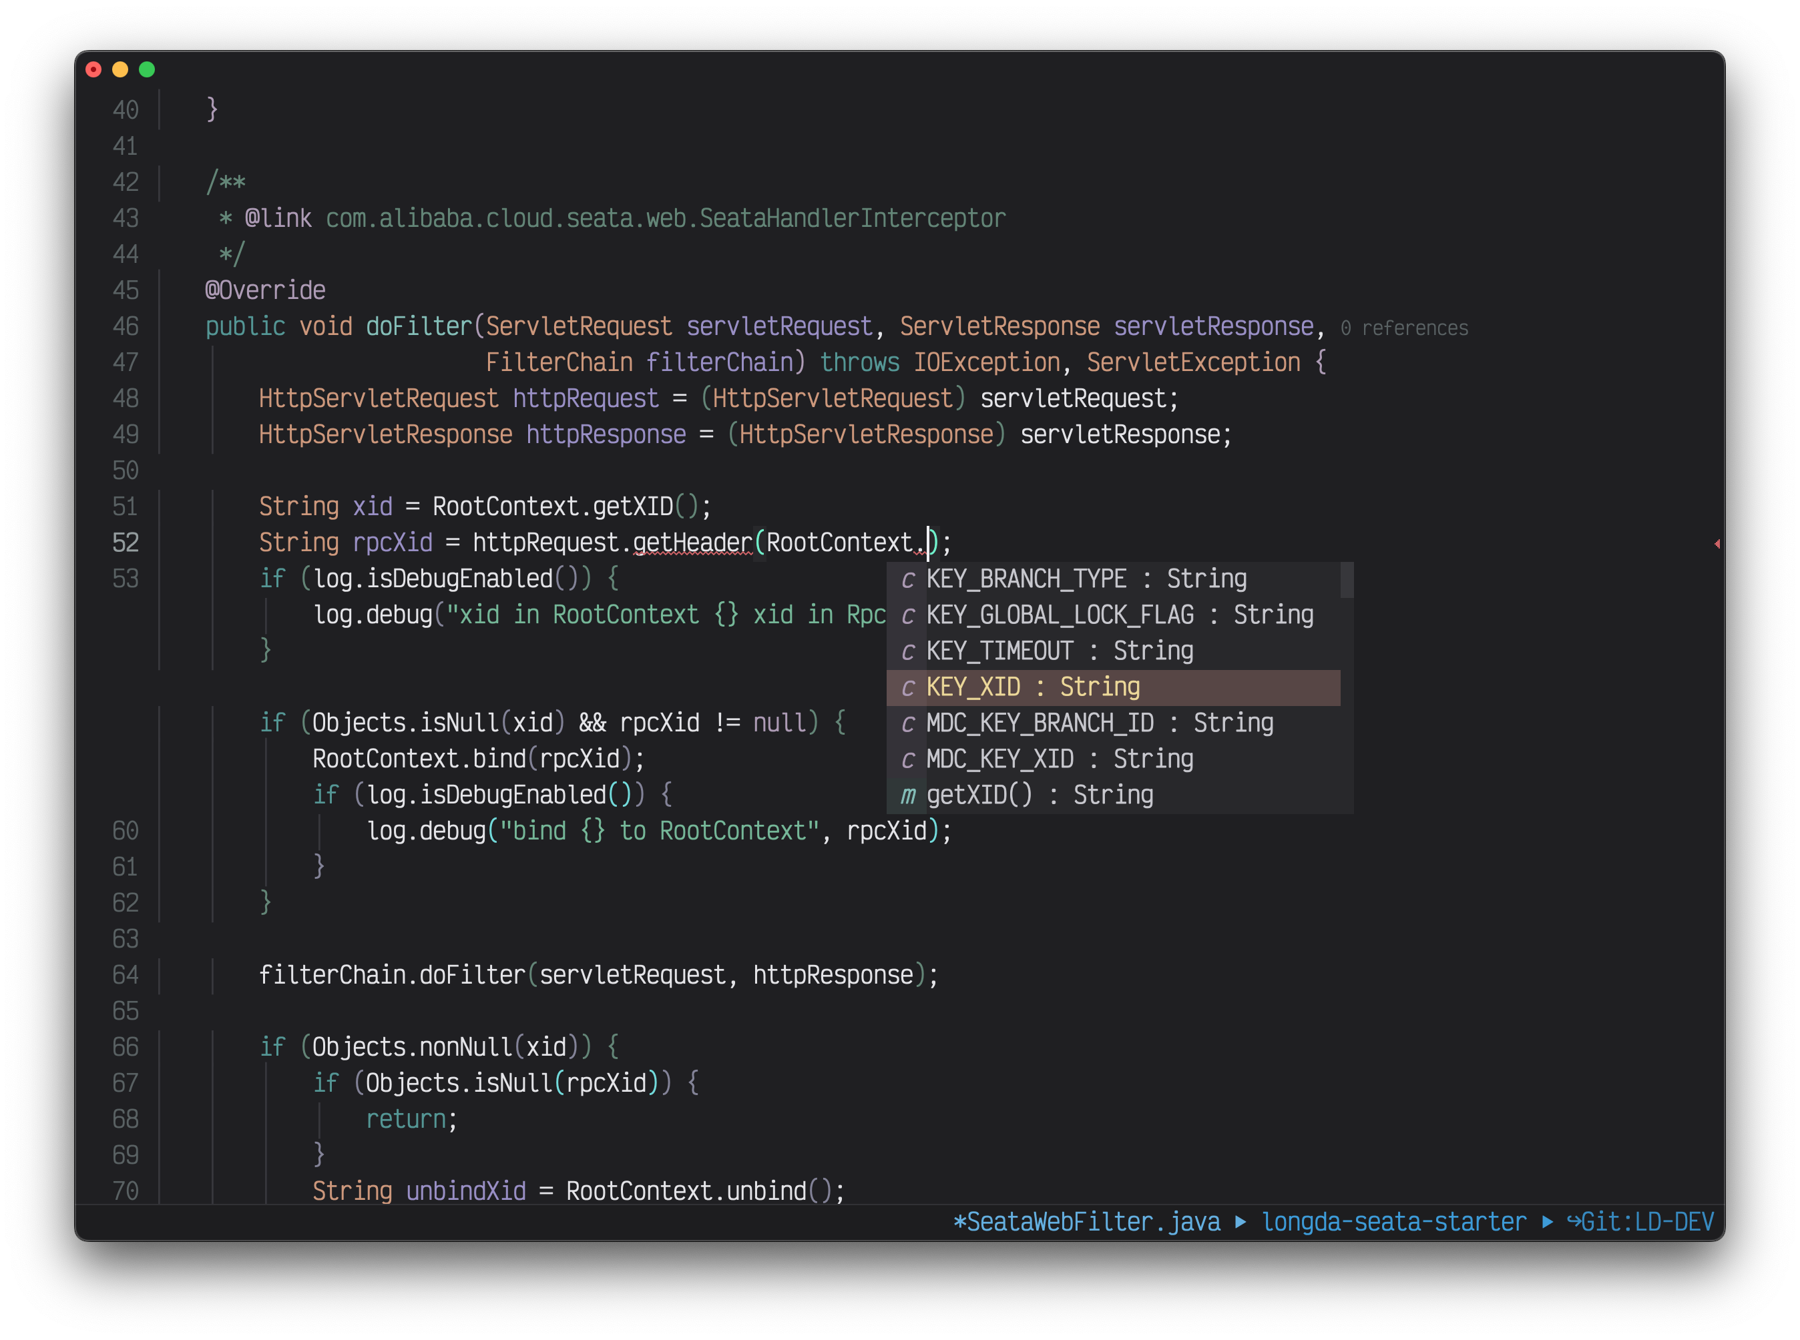This screenshot has height=1340, width=1800.
Task: Choose KEY_TIMEOUT from autocomplete list
Action: (x=1114, y=651)
